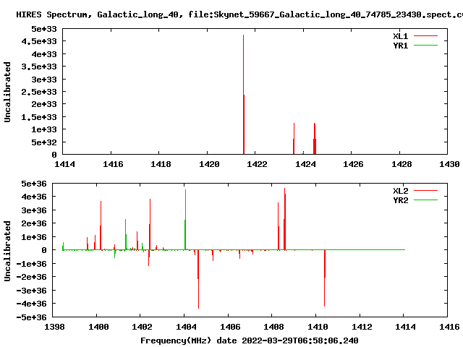Click the 1426 x-axis tick label
Screen dimensions: 463x347
pos(353,164)
